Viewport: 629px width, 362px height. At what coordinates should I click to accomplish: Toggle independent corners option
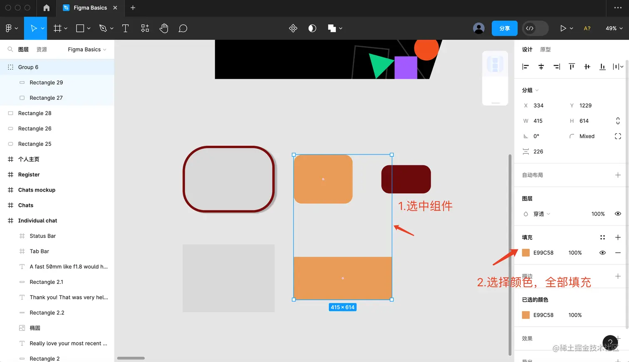point(618,136)
